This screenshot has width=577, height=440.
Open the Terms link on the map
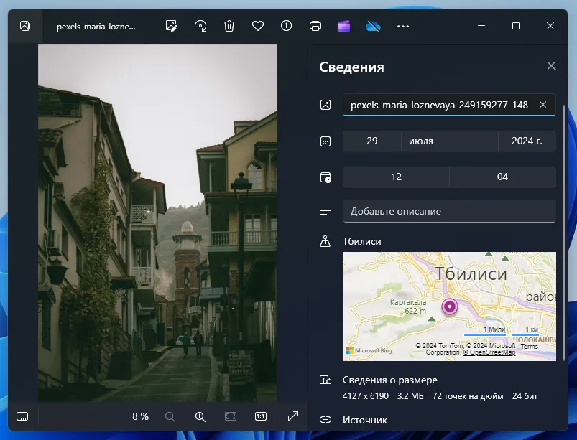tap(529, 346)
